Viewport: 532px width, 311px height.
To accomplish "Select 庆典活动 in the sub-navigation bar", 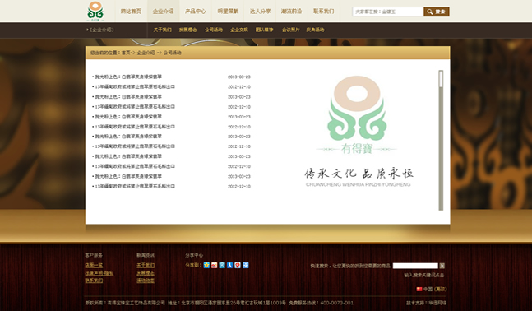I will tap(315, 30).
